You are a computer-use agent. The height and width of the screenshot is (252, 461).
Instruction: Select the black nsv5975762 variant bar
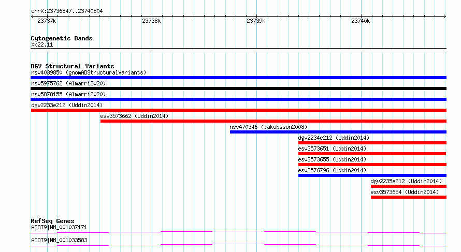[238, 88]
